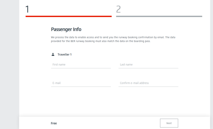Click the Free price label
213x129 pixels.
point(54,123)
